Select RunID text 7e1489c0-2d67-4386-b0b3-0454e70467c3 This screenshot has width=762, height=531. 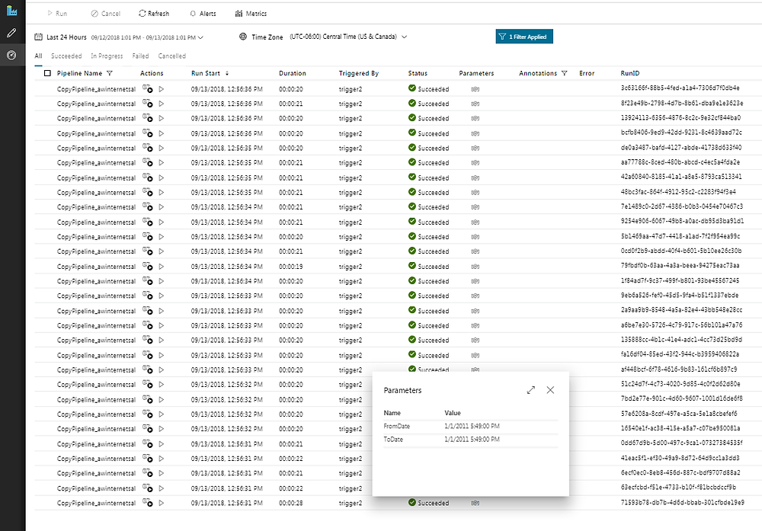pyautogui.click(x=682, y=206)
